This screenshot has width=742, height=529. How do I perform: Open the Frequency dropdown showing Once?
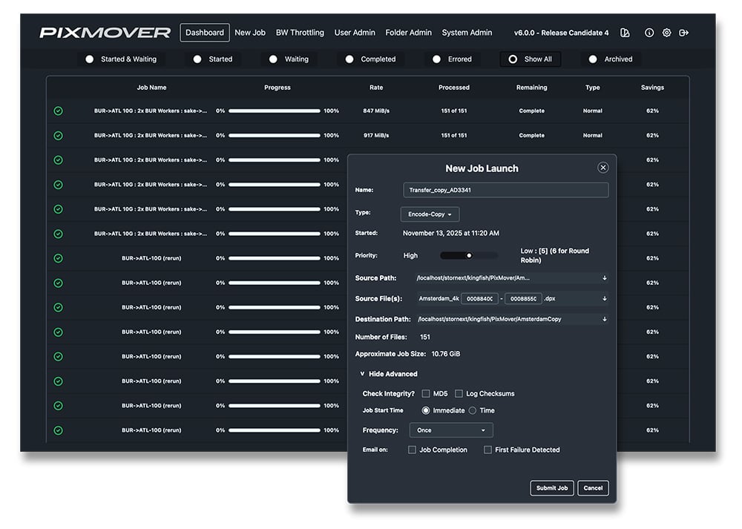pyautogui.click(x=450, y=430)
